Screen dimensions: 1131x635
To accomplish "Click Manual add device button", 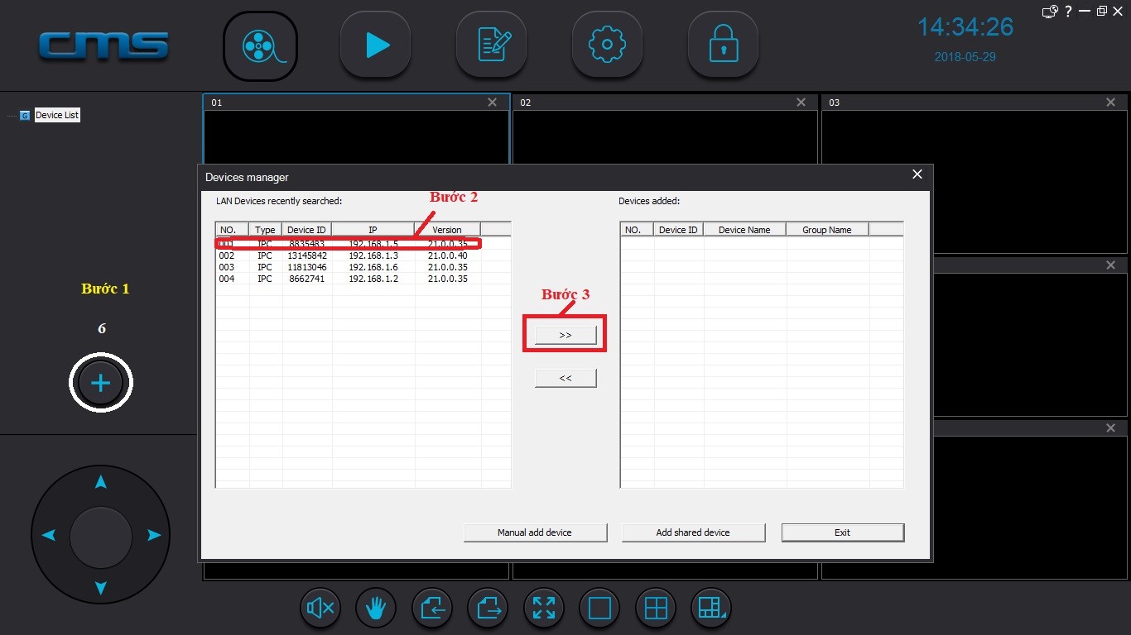I will pyautogui.click(x=535, y=532).
